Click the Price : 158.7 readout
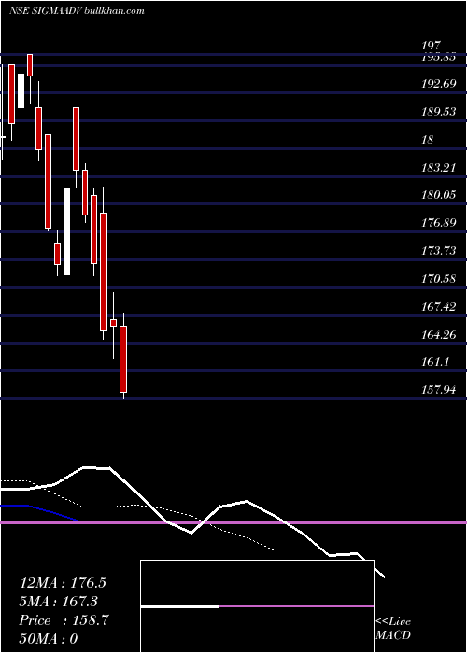The height and width of the screenshot is (653, 467). pos(64,620)
